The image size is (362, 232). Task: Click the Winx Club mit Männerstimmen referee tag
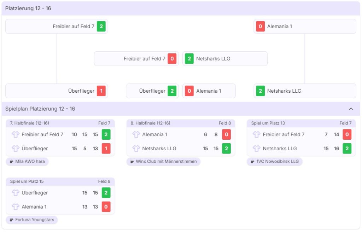coord(163,162)
